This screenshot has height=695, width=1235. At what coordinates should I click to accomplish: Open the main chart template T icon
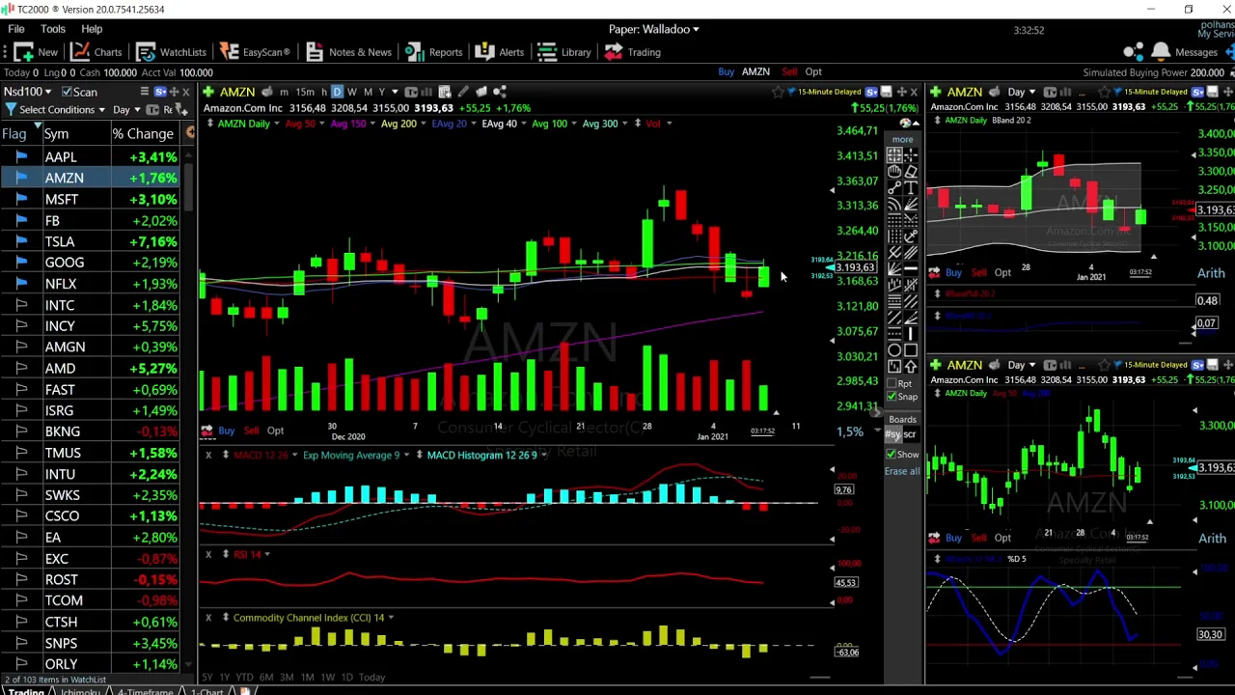pos(411,92)
